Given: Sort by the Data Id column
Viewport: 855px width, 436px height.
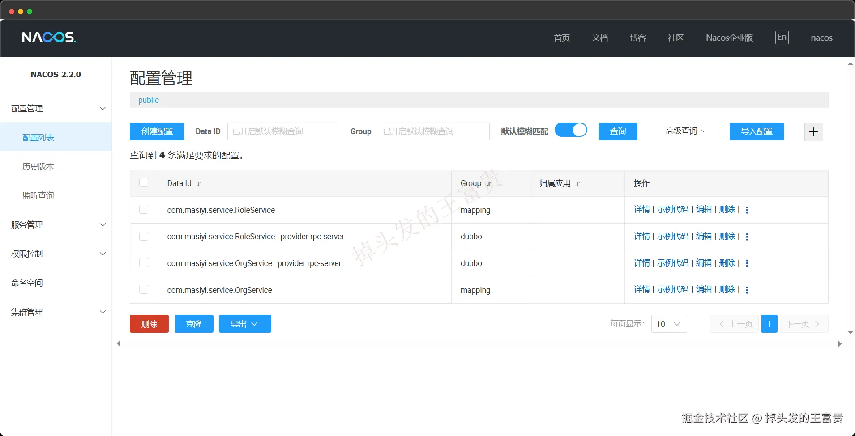Looking at the screenshot, I should point(199,184).
